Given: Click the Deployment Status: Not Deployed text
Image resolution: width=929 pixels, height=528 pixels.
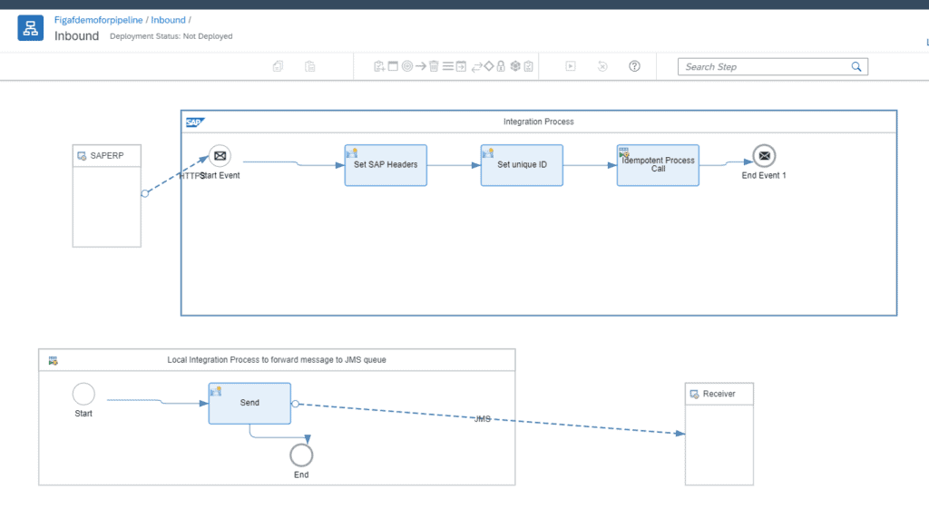Looking at the screenshot, I should (171, 36).
